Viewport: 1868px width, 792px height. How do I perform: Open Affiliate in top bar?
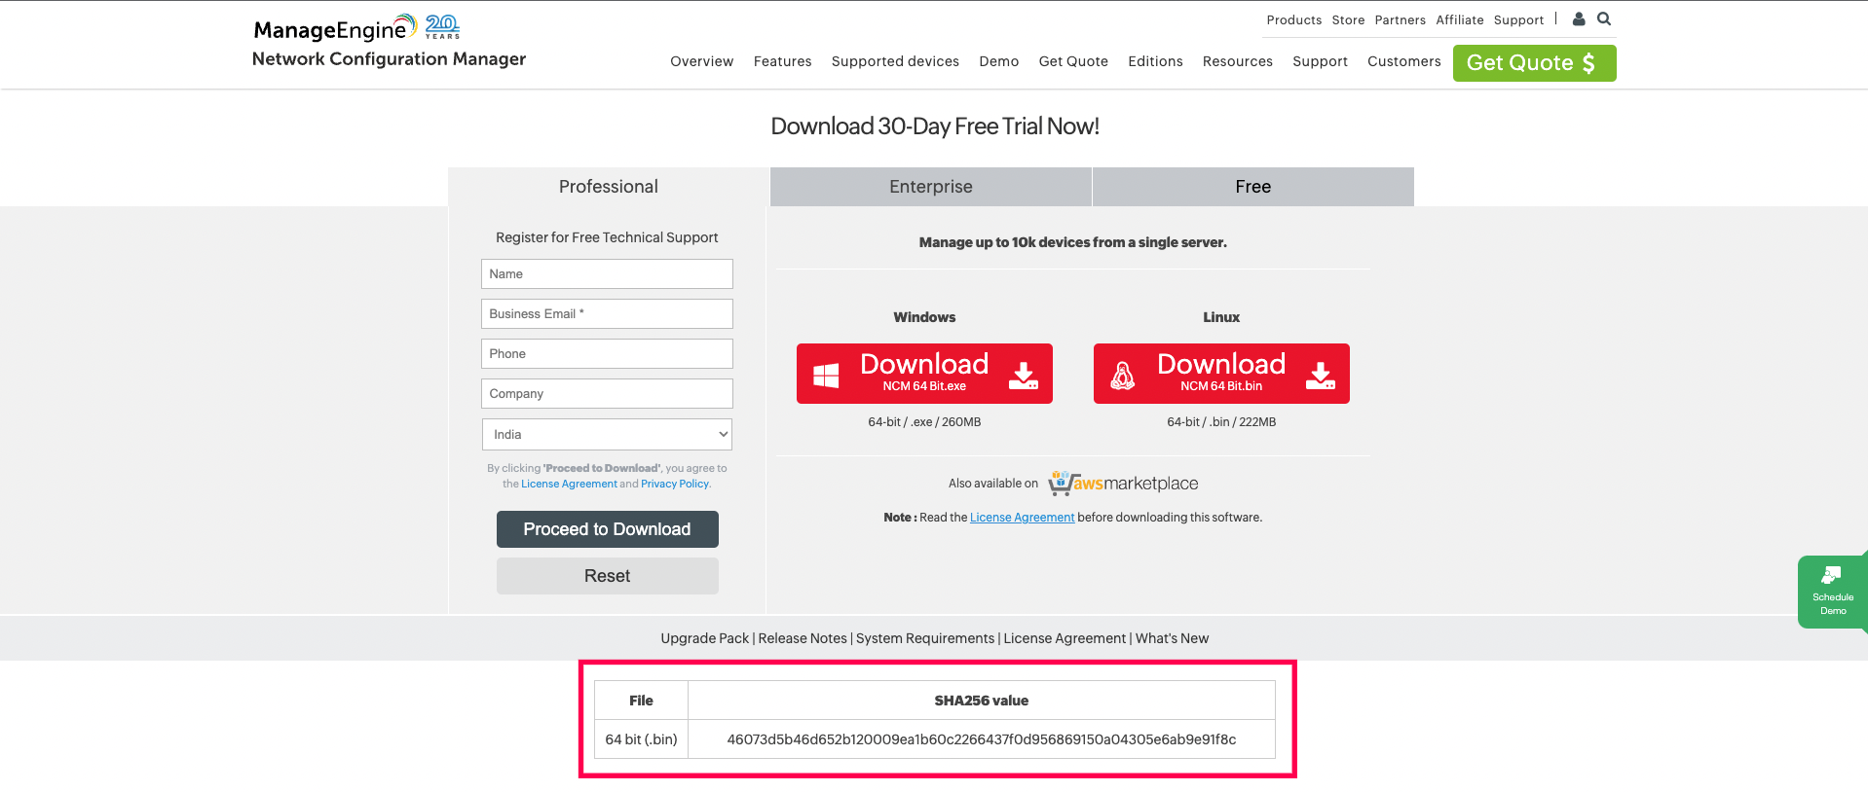[x=1459, y=19]
